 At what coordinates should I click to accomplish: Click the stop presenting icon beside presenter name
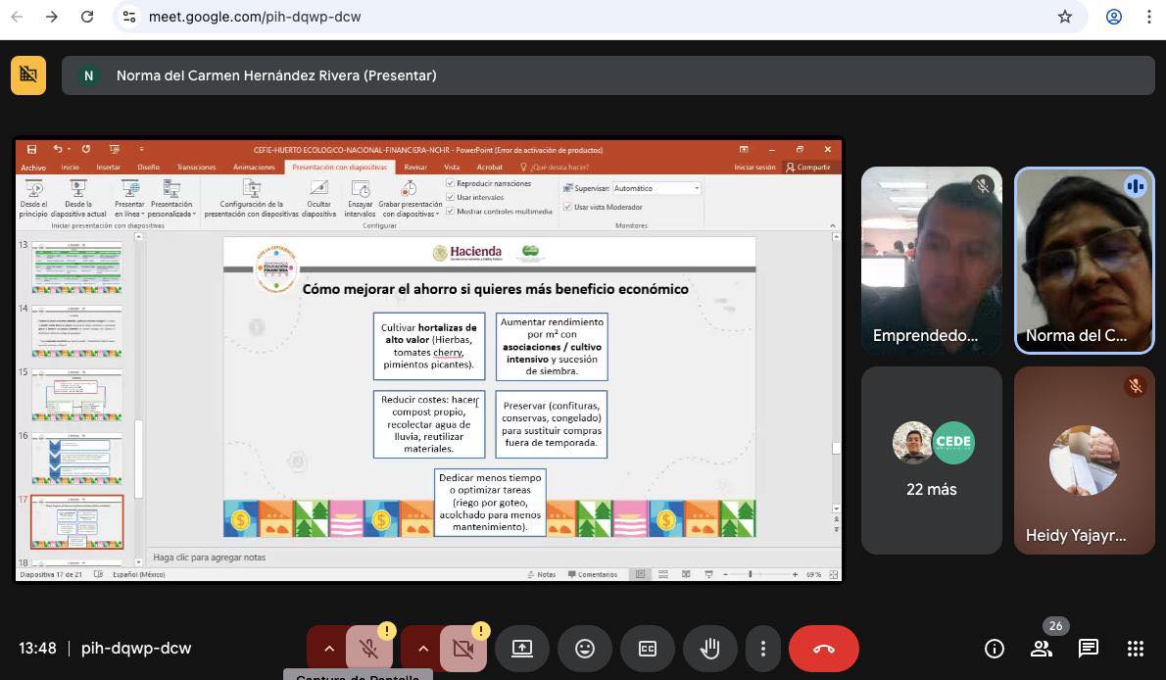28,75
